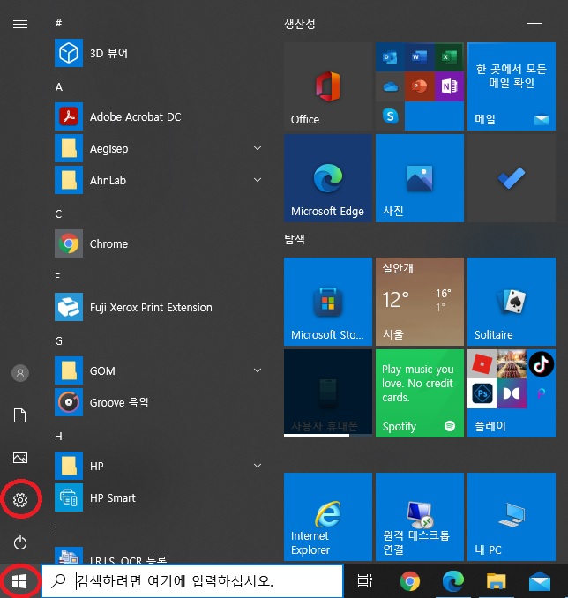
Task: Open the 서울 weather tile
Action: [x=420, y=302]
